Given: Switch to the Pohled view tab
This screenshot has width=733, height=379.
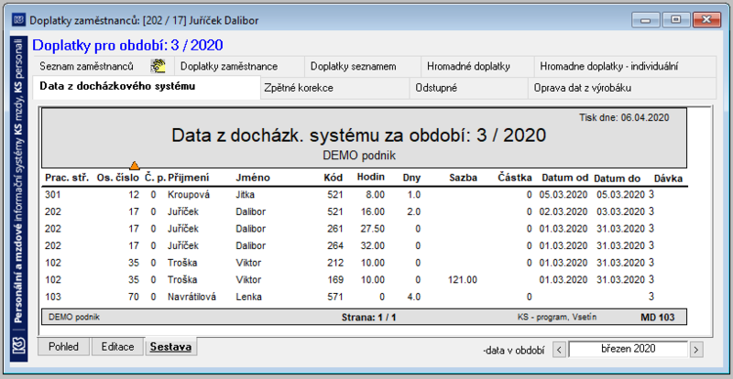Looking at the screenshot, I should pyautogui.click(x=63, y=347).
